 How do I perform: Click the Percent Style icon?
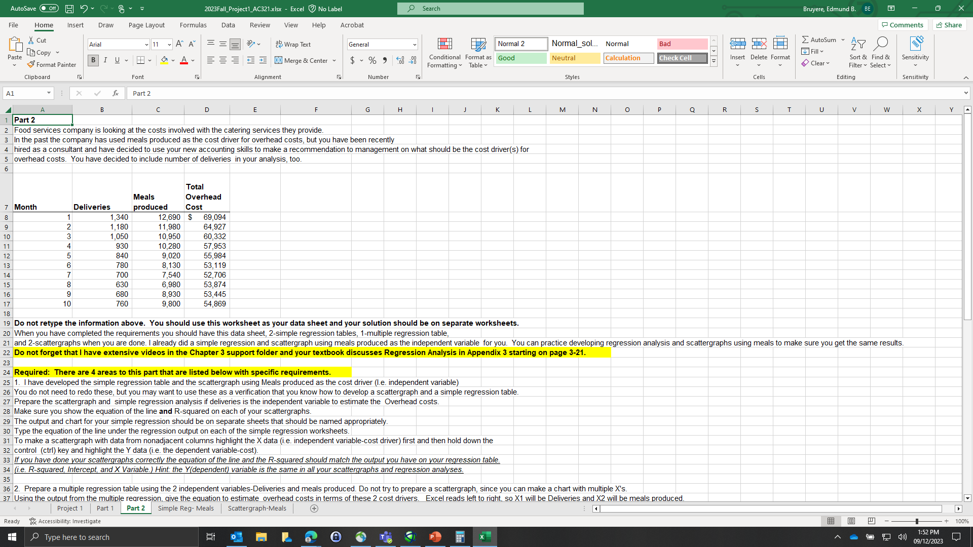pos(372,60)
